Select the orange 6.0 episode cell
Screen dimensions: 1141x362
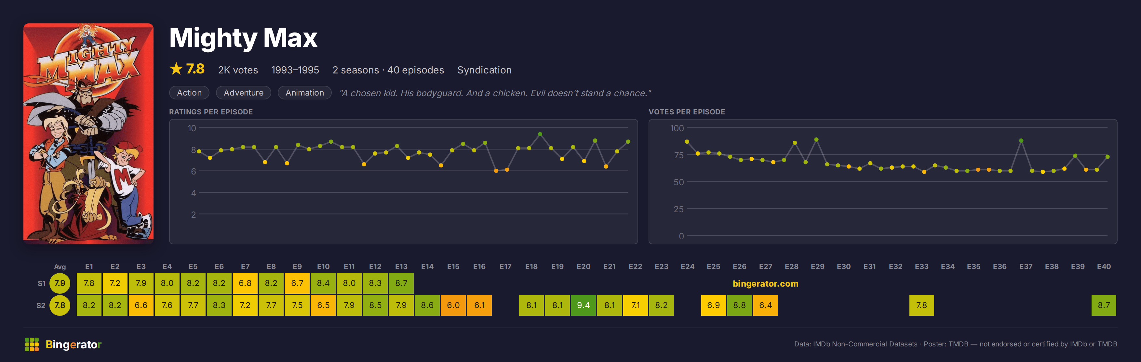pyautogui.click(x=453, y=305)
